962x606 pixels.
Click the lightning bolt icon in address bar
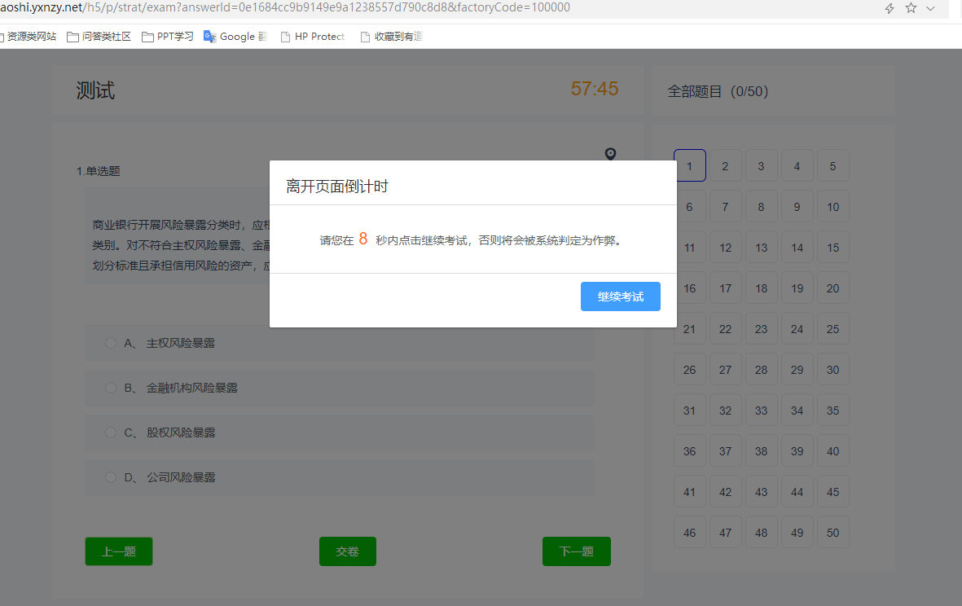coord(890,8)
